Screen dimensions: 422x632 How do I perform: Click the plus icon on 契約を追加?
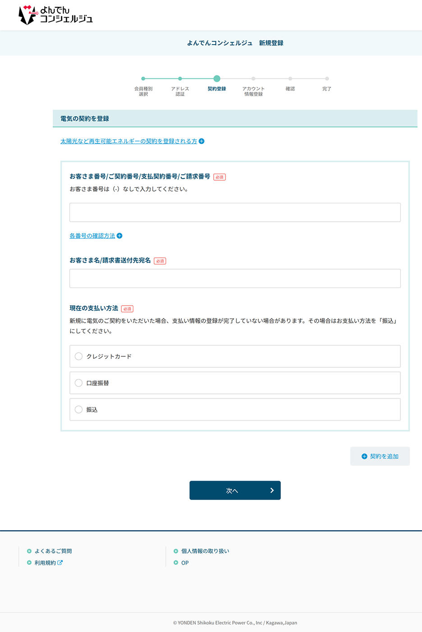pyautogui.click(x=363, y=456)
